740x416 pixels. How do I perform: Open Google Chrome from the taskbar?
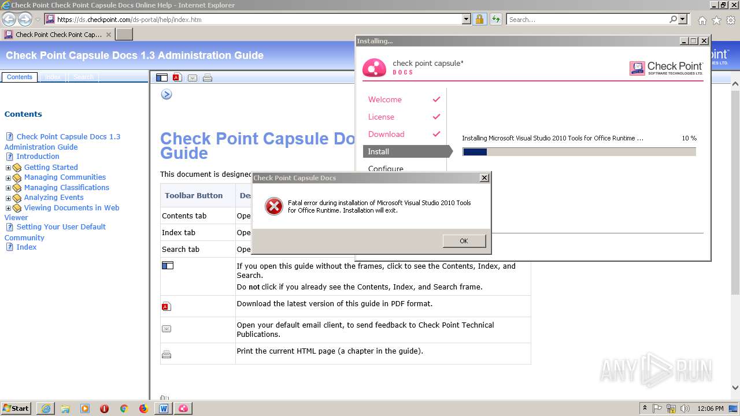[x=124, y=408]
